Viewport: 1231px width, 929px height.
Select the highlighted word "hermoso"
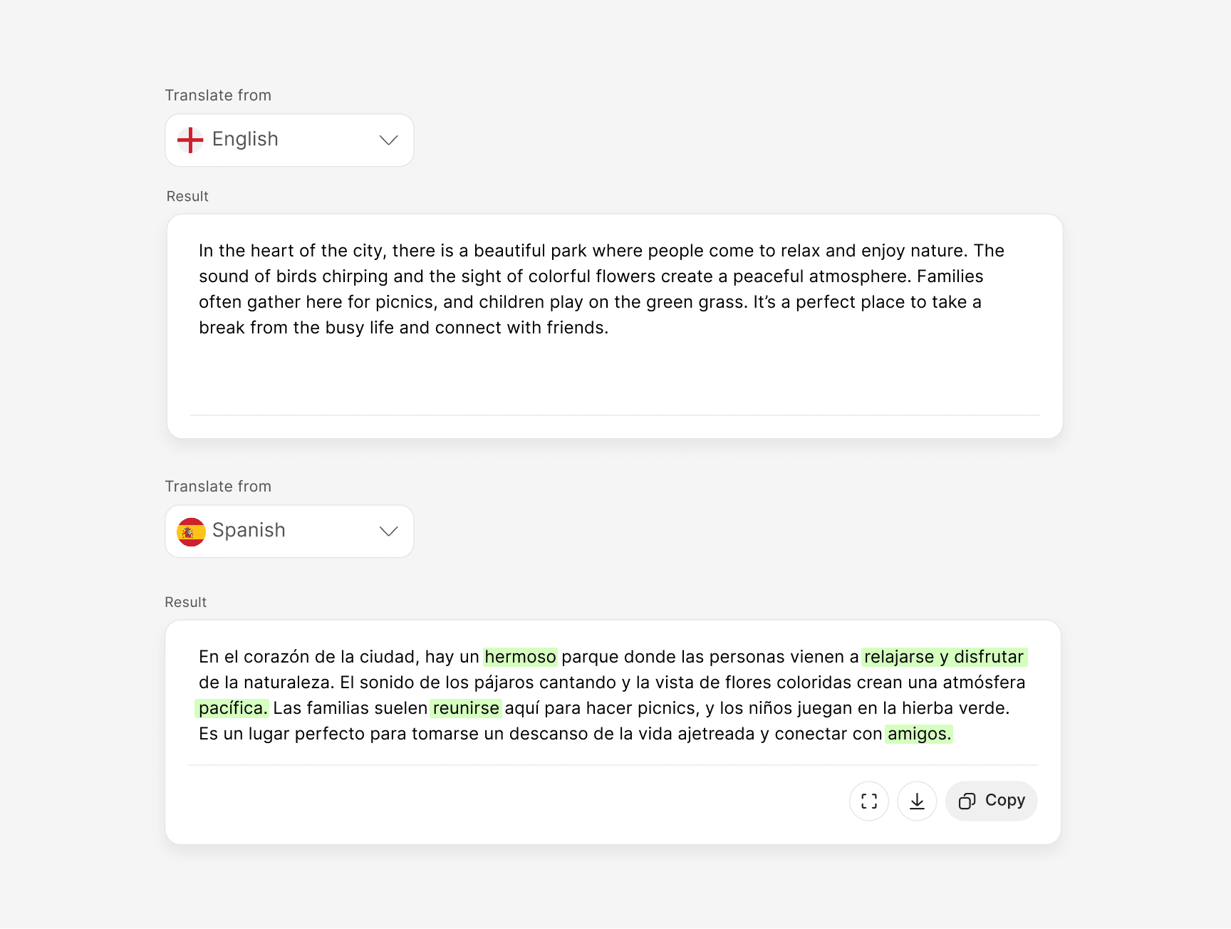pyautogui.click(x=520, y=657)
